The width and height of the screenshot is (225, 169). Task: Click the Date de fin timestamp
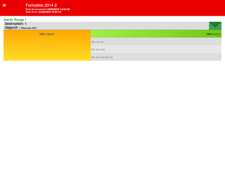pos(44,12)
